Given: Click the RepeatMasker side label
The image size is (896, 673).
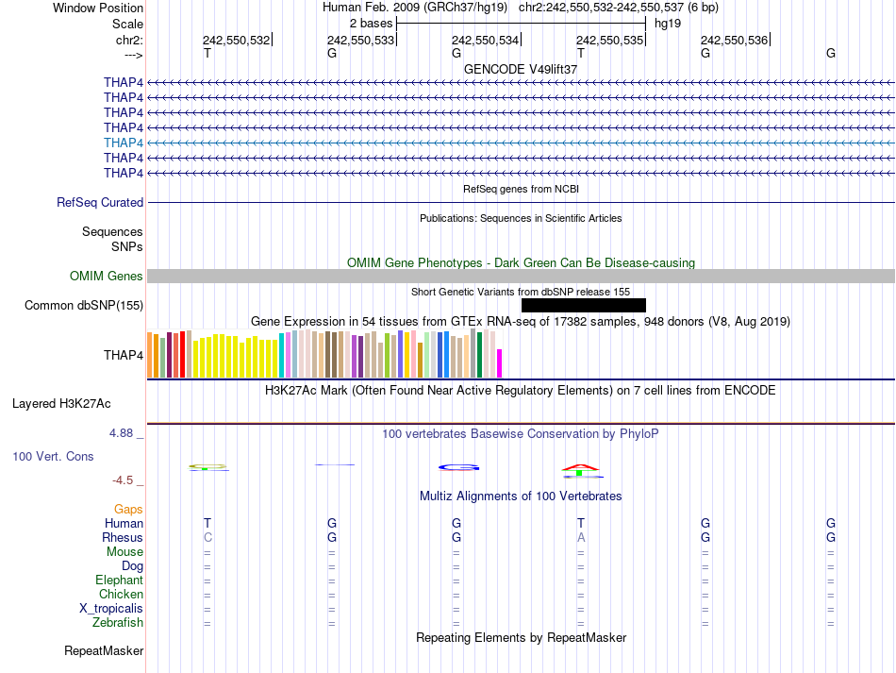Looking at the screenshot, I should tap(104, 651).
